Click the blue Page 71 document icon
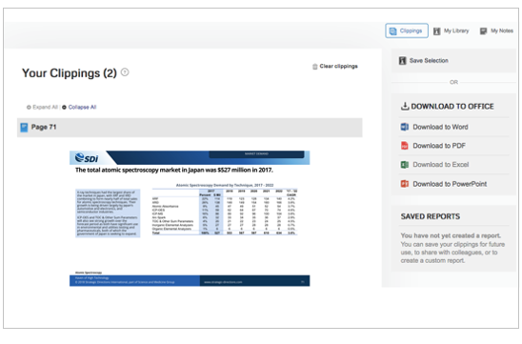The image size is (522, 344). (24, 127)
